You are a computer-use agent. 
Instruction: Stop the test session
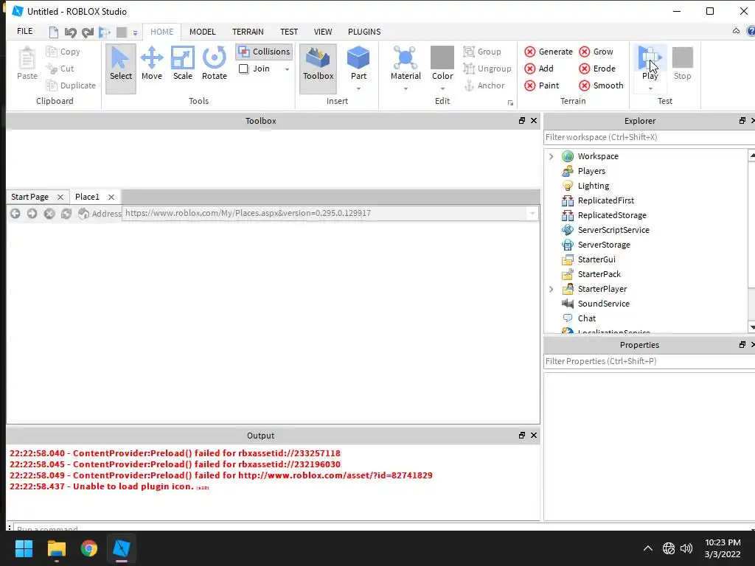coord(682,63)
